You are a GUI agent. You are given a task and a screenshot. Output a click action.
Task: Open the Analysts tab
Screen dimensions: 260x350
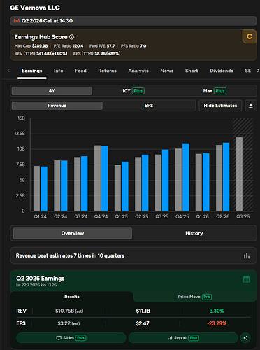[x=138, y=71]
